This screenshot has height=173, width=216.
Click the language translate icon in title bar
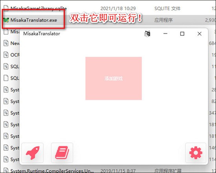point(147,34)
